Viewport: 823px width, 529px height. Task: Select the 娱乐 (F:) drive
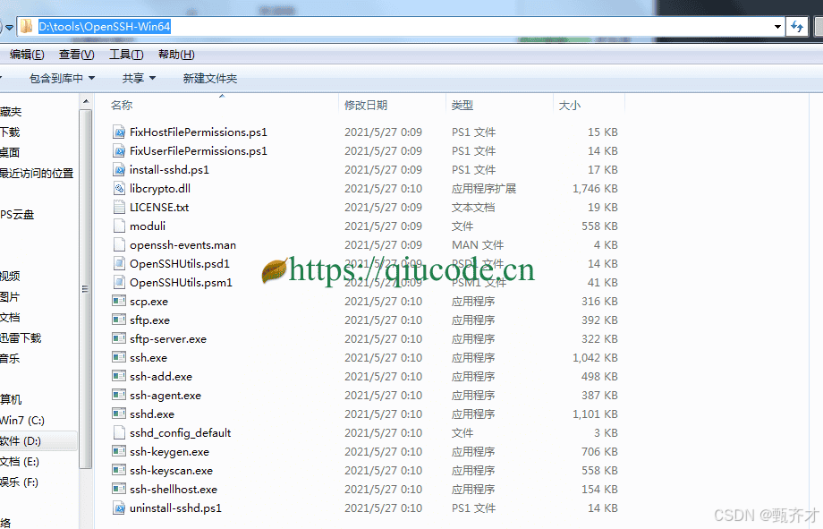point(20,482)
